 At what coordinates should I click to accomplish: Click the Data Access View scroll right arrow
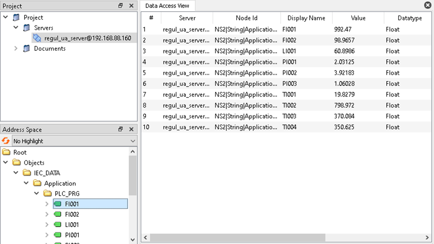point(427,237)
